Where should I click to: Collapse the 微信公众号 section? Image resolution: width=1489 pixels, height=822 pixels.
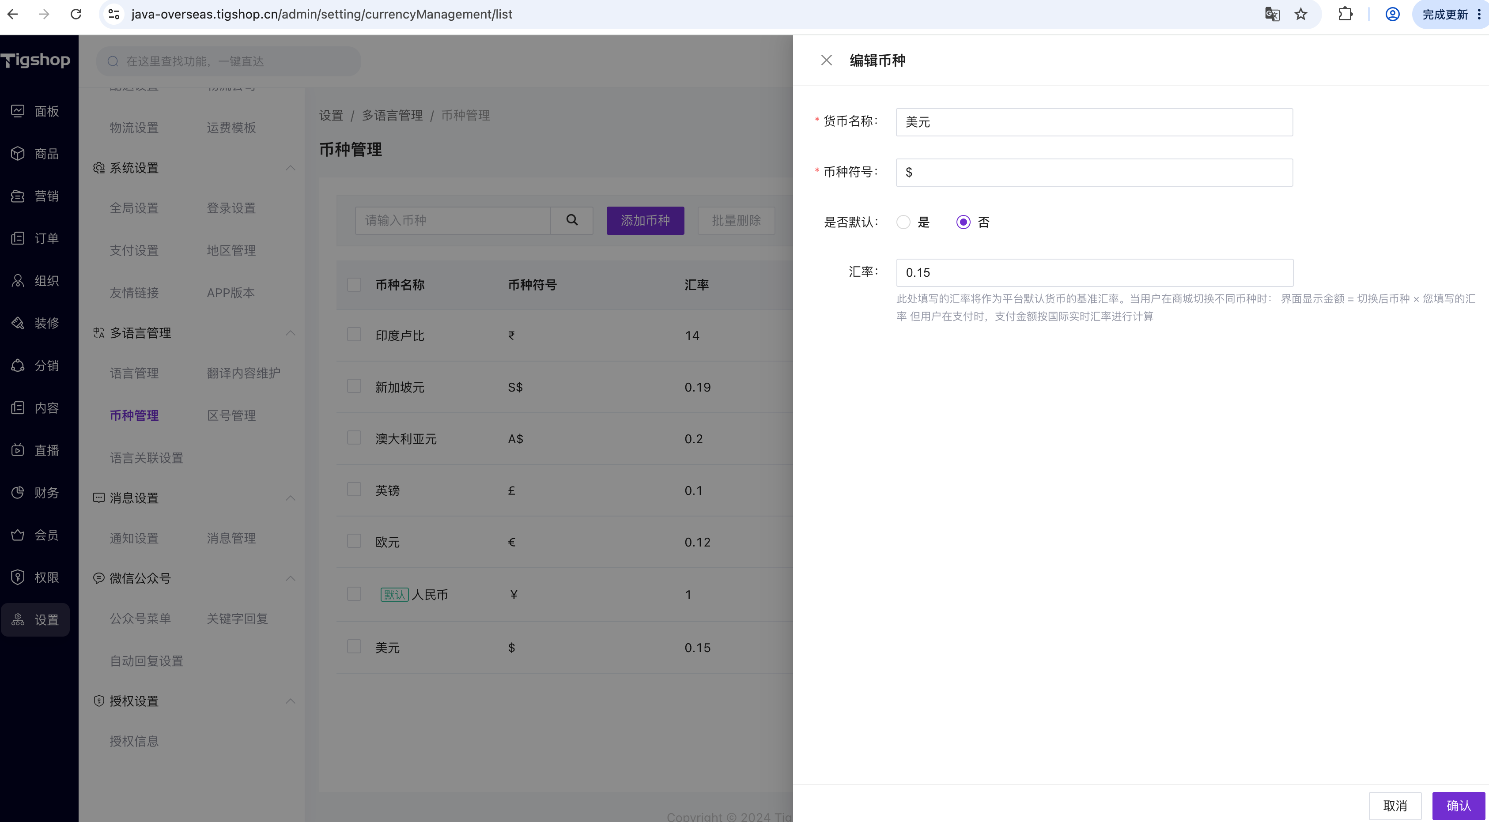click(x=291, y=578)
